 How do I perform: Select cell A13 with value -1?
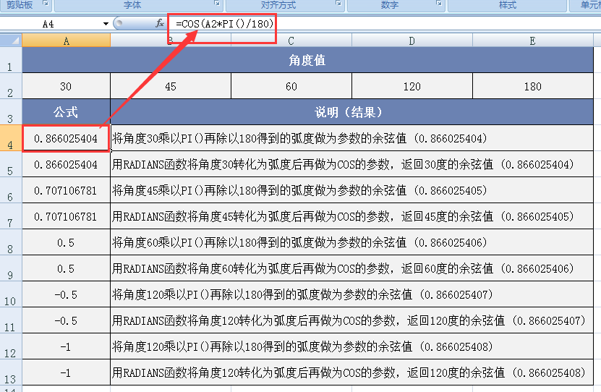(67, 373)
